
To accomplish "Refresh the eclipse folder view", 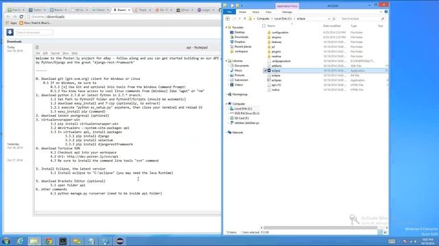I will click(334, 18).
